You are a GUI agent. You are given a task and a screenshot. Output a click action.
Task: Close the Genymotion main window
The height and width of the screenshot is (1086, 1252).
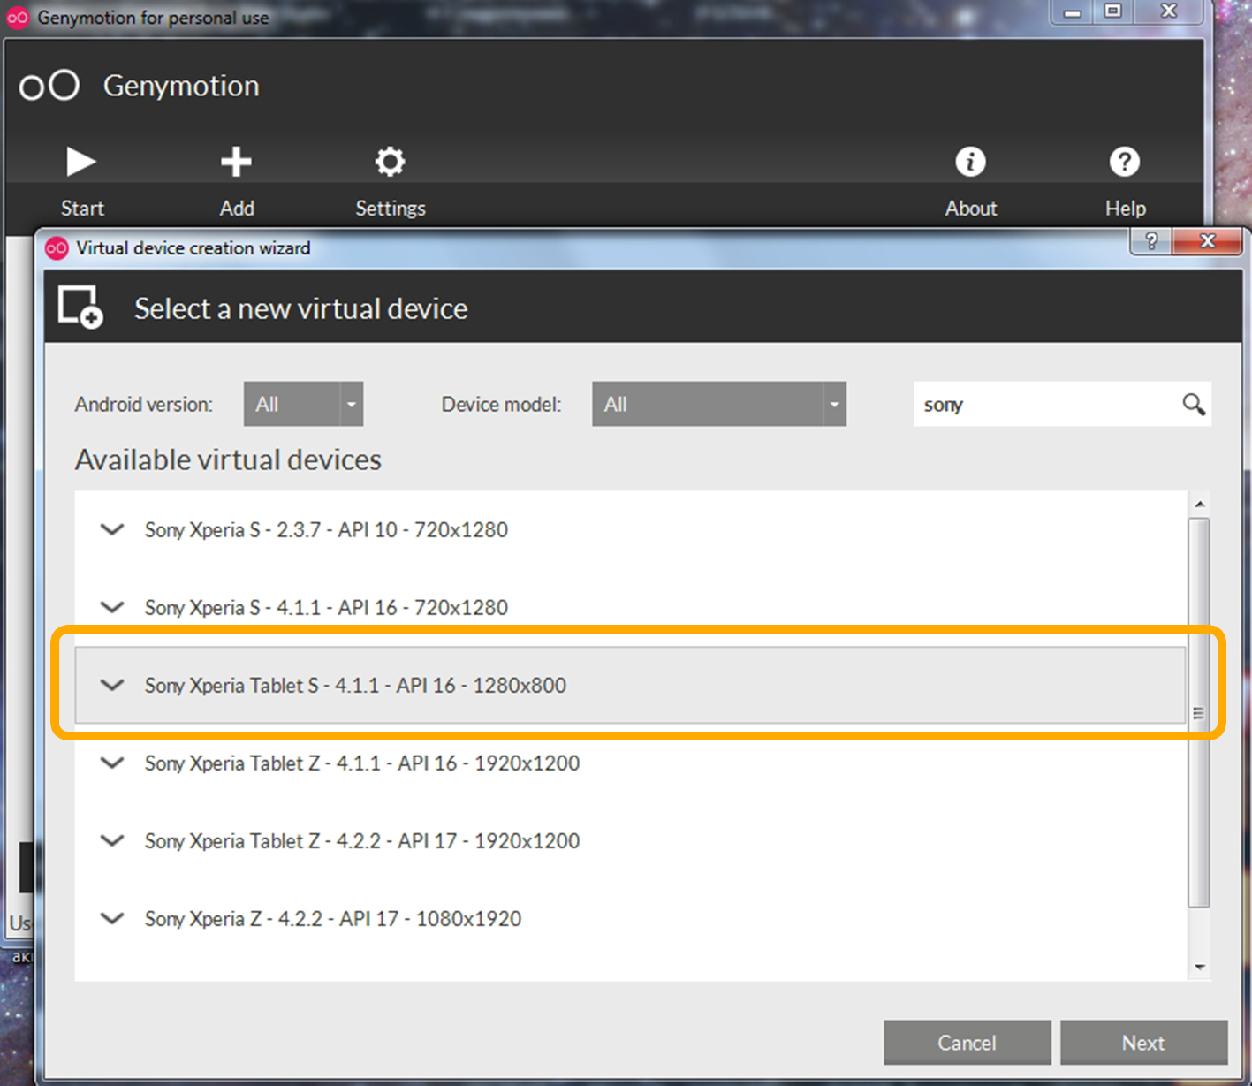[1168, 11]
